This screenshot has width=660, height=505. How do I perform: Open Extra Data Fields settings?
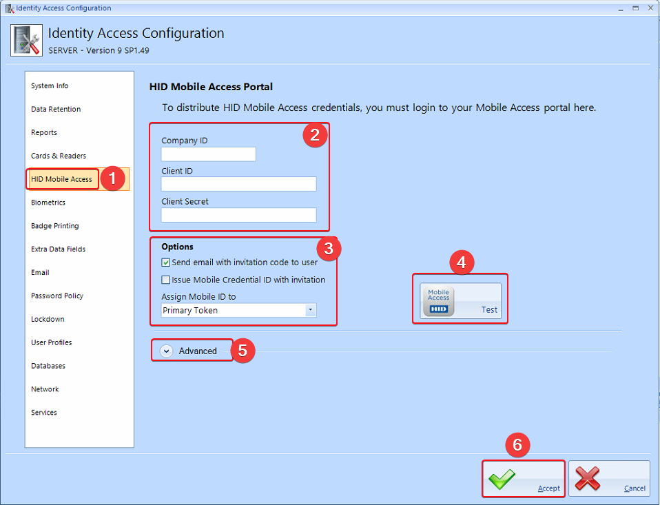tap(58, 249)
